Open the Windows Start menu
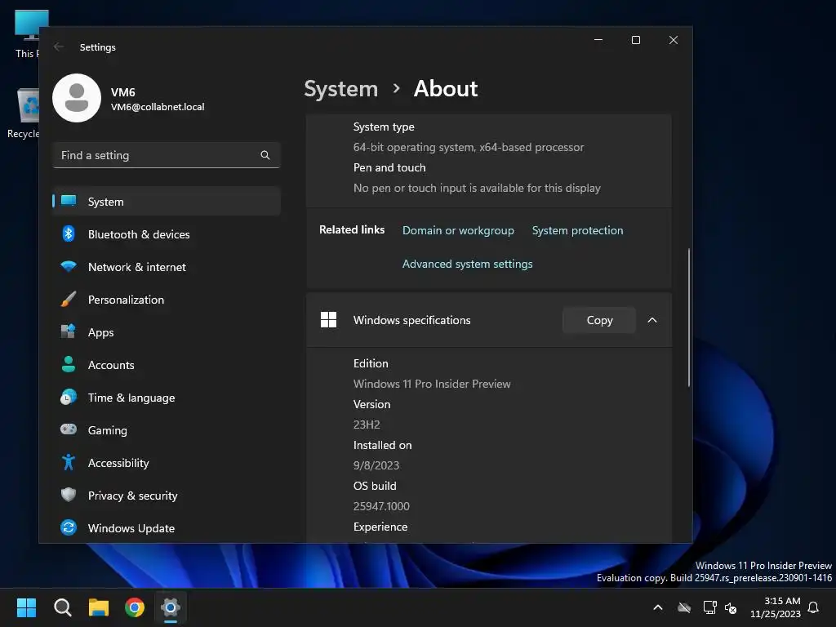Image resolution: width=836 pixels, height=627 pixels. [x=27, y=607]
